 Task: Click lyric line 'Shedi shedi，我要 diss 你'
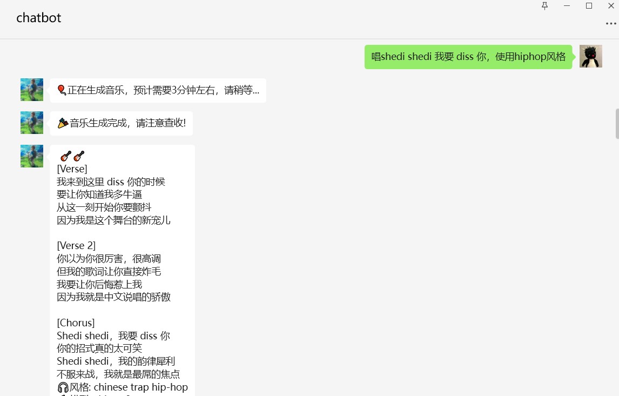tap(113, 336)
